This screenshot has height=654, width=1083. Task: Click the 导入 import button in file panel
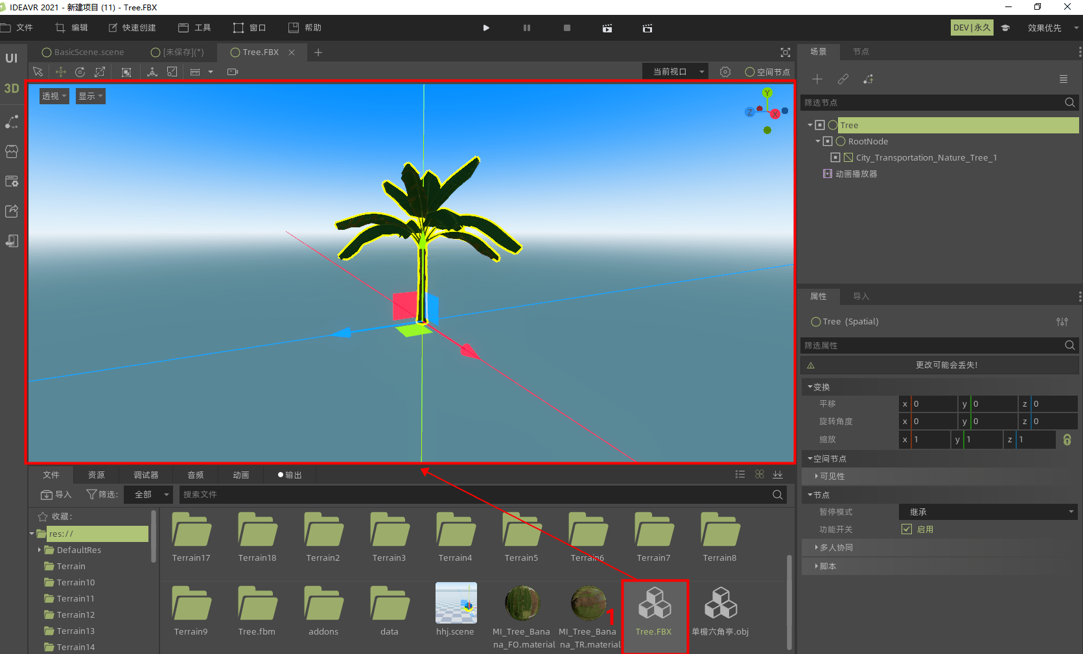tap(56, 495)
